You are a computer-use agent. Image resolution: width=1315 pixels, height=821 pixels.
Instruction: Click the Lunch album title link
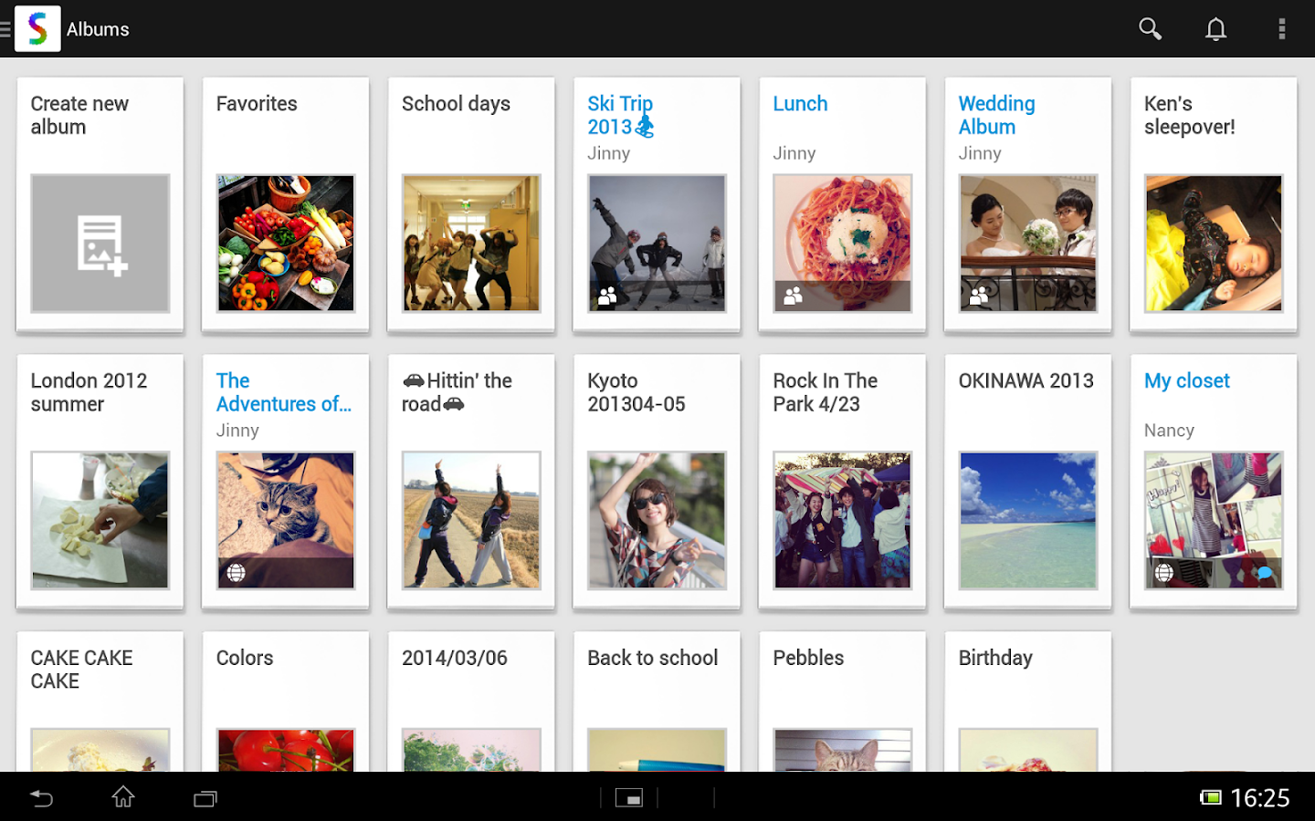tap(800, 104)
